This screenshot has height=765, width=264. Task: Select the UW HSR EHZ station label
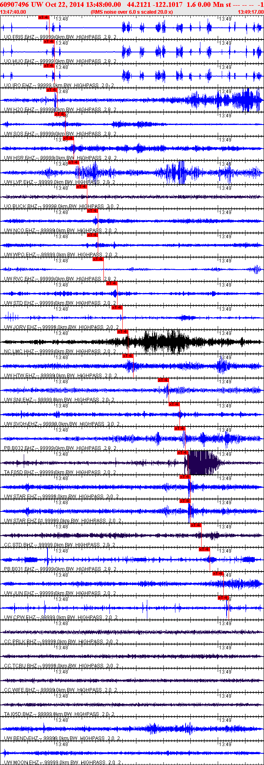coord(60,158)
